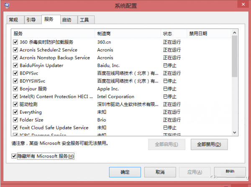Uncheck BaiduPinyin Updater service
This screenshot has width=251, height=187.
point(15,65)
